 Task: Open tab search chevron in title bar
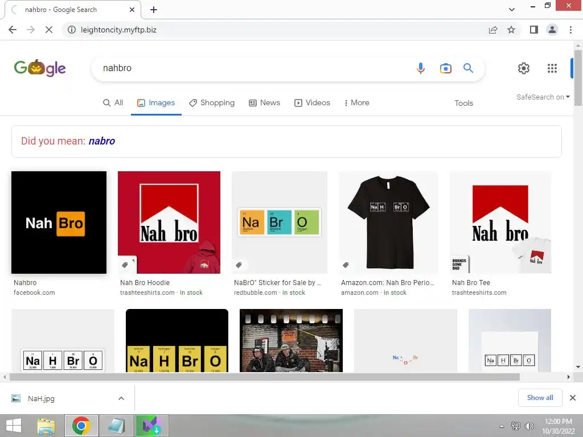[512, 10]
